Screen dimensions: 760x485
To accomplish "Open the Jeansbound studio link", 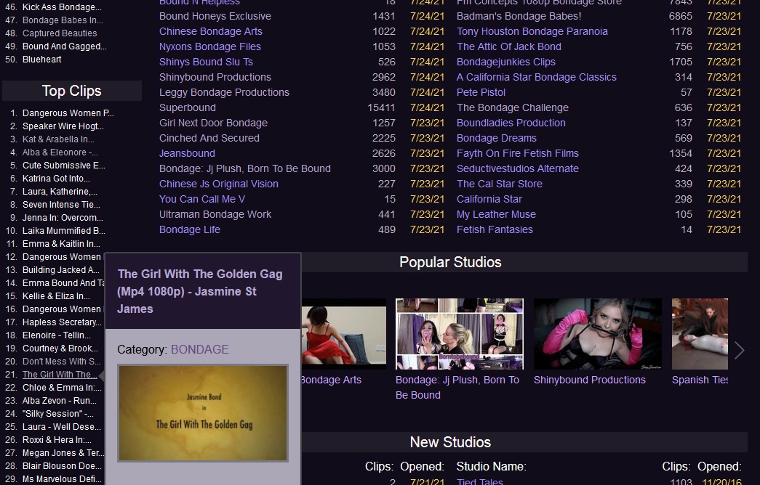I will 187,153.
